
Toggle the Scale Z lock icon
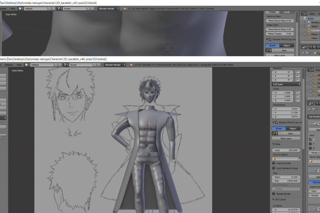pos(298,100)
